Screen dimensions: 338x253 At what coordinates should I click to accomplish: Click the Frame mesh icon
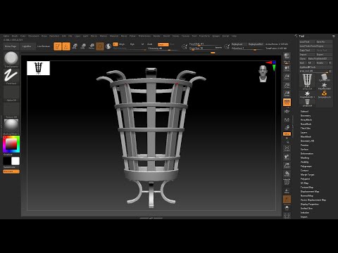pos(287,148)
